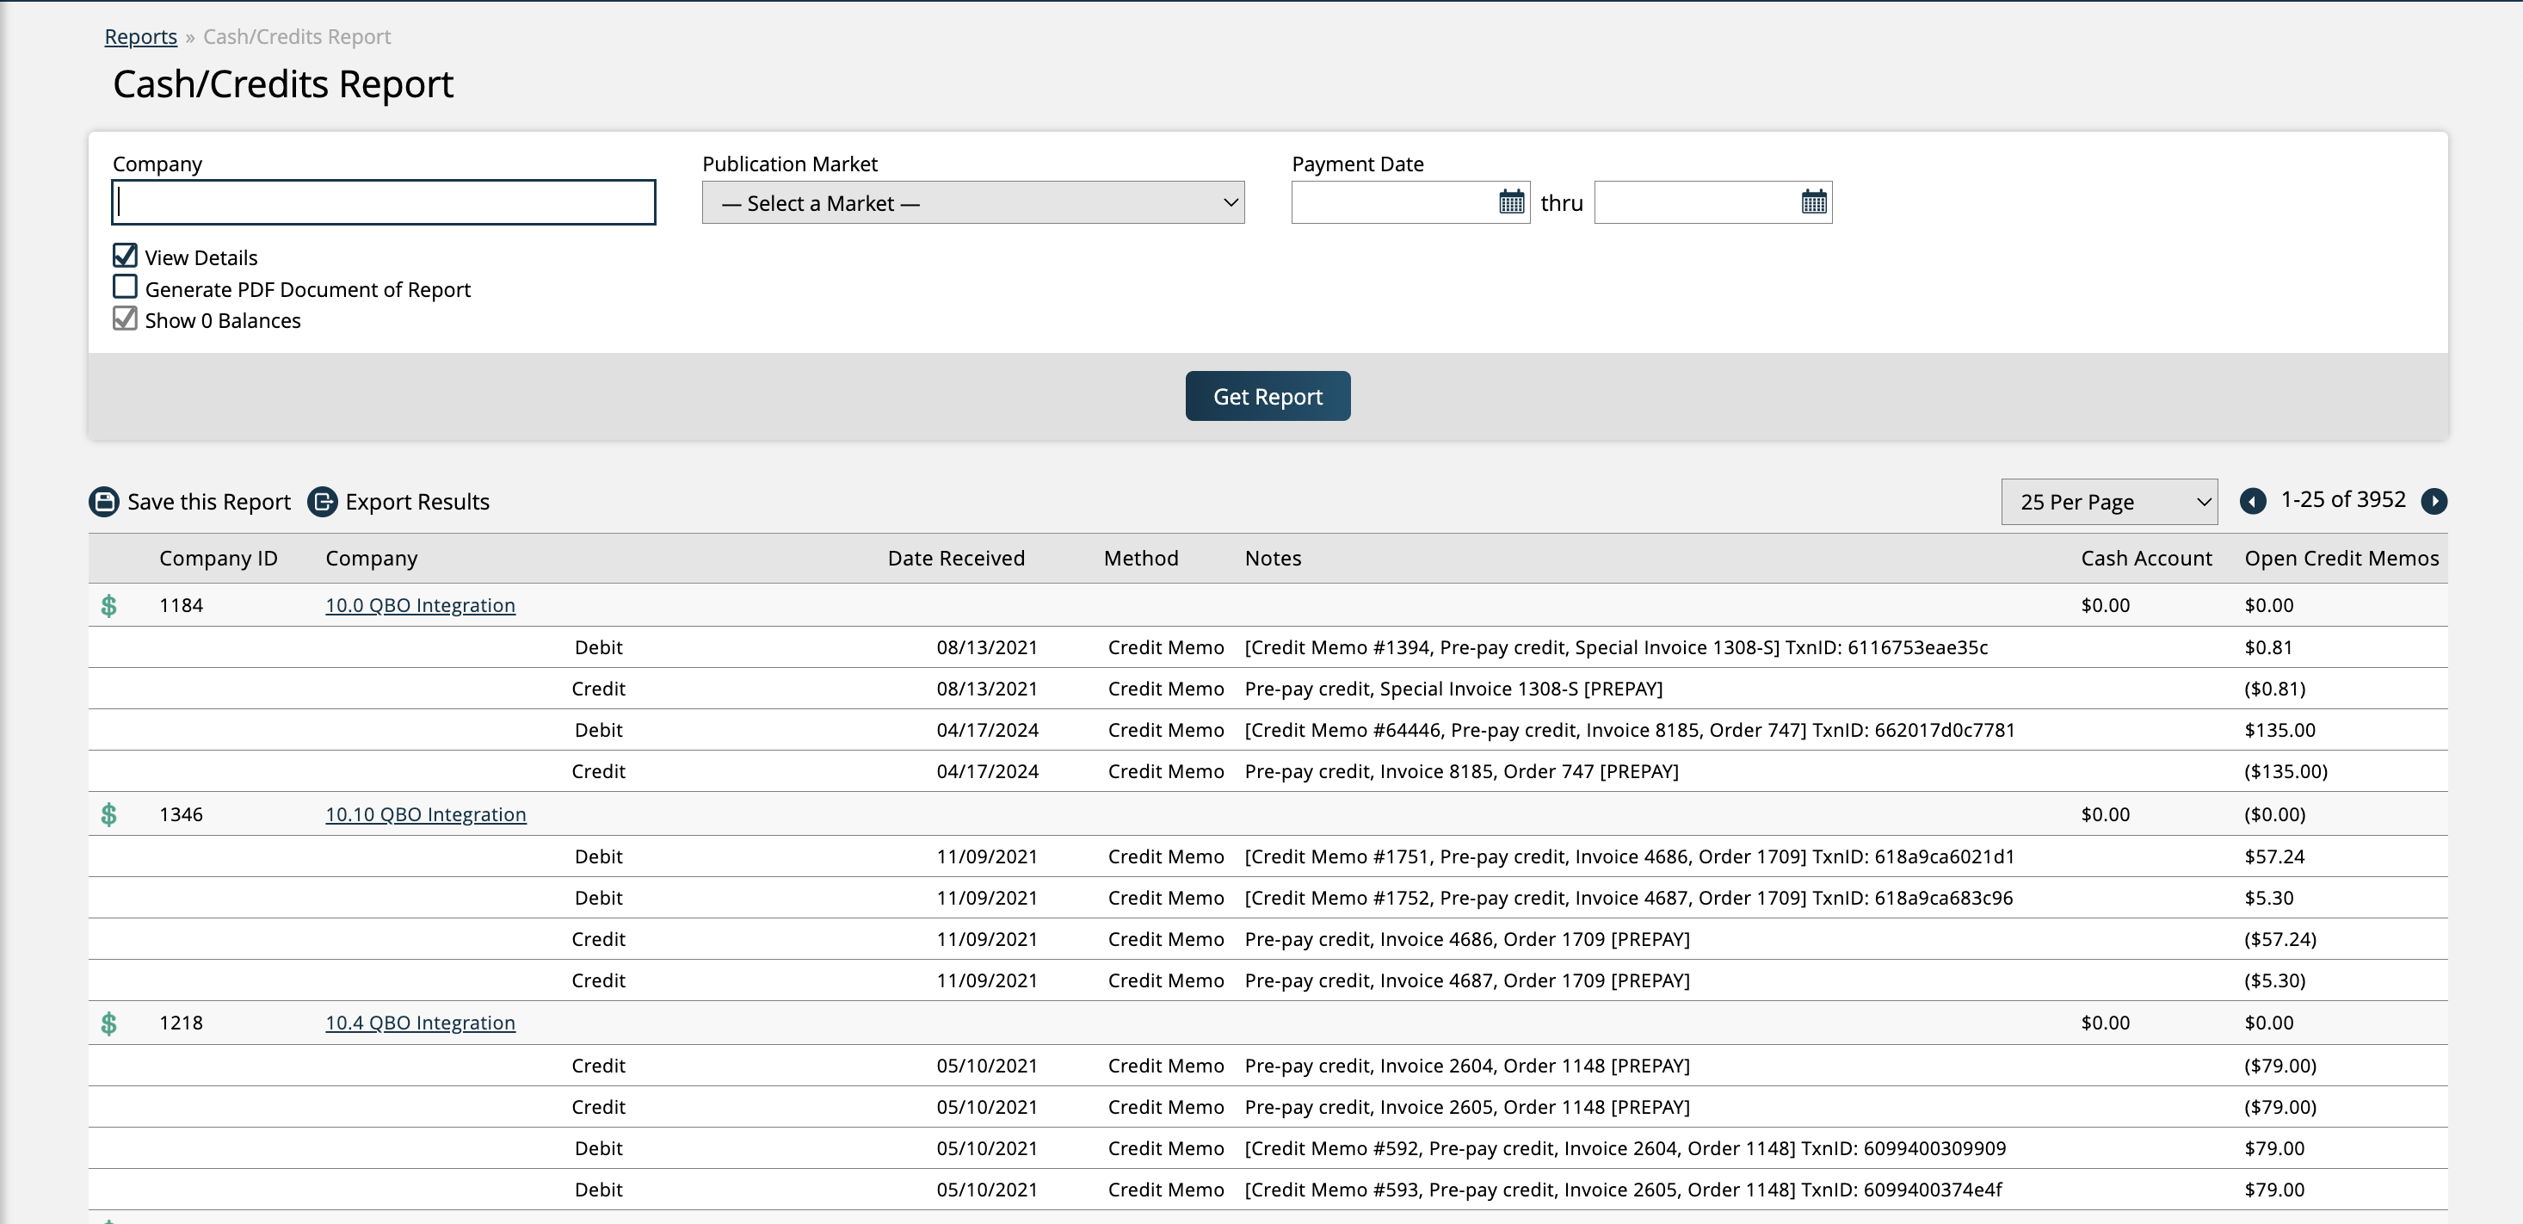
Task: Open the Payment Date end calendar icon
Action: tap(1814, 203)
